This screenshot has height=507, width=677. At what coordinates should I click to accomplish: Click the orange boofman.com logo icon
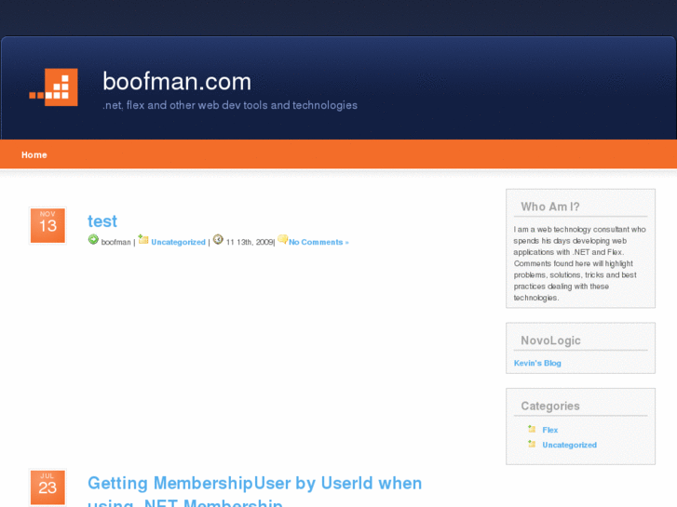click(53, 87)
